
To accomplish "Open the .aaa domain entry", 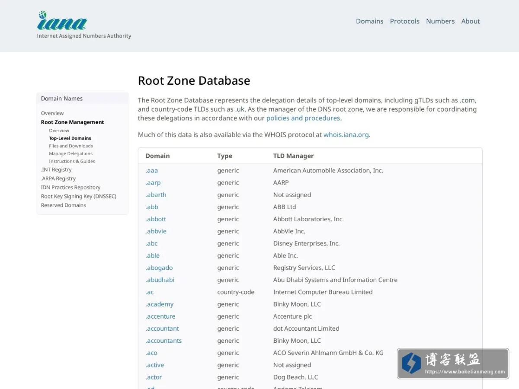I will tap(152, 170).
